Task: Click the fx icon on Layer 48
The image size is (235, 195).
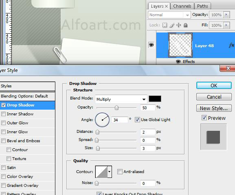Action: (231, 45)
